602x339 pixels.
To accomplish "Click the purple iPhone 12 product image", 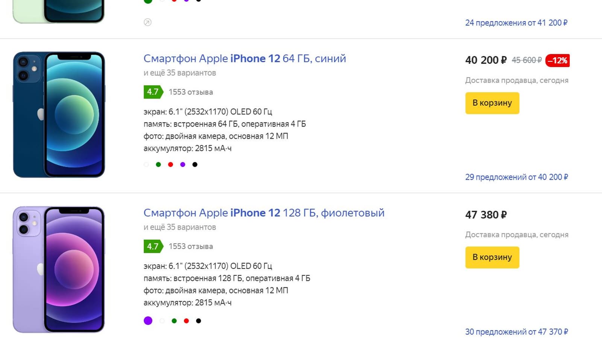I will point(59,269).
